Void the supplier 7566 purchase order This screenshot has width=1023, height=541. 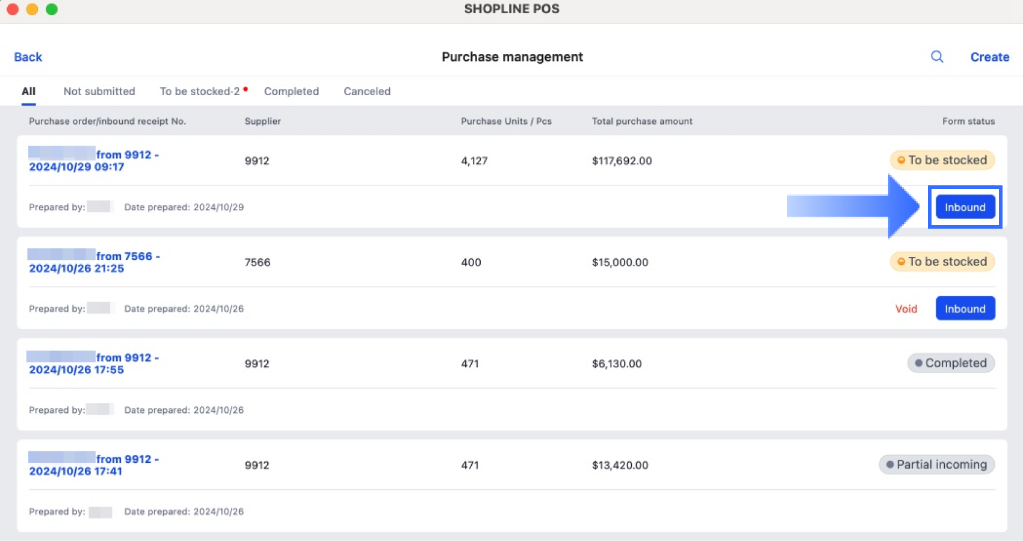[x=906, y=309]
